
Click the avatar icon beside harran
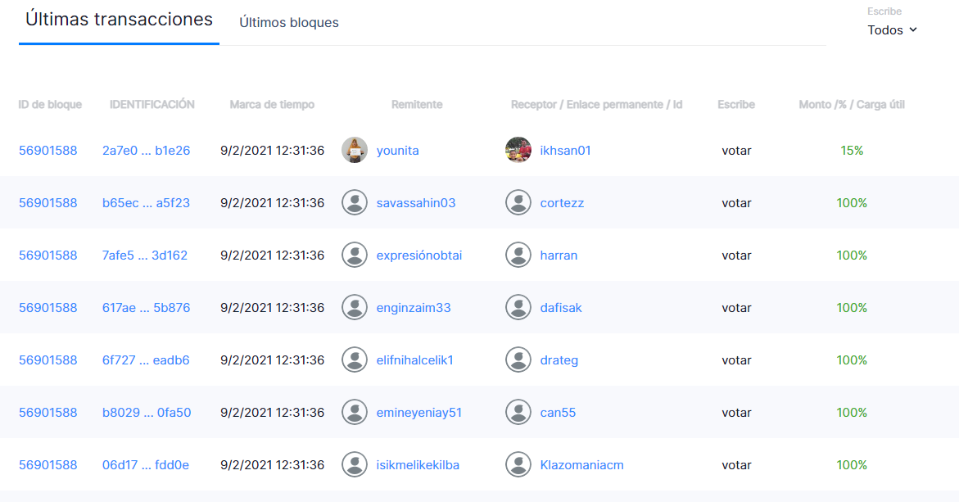pos(518,255)
